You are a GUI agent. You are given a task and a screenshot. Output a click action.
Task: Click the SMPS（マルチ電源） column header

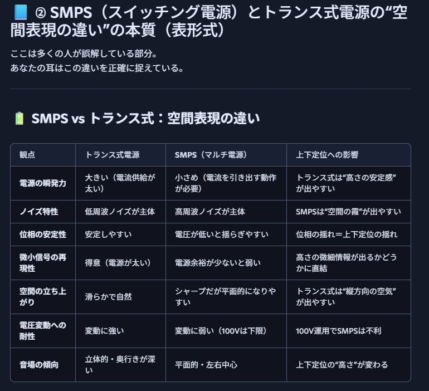(211, 155)
